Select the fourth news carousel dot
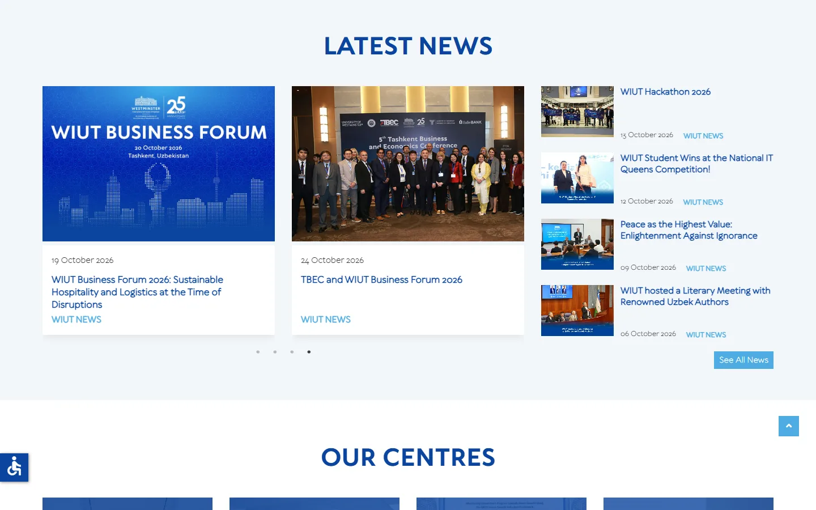Viewport: 816px width, 510px height. tap(309, 352)
